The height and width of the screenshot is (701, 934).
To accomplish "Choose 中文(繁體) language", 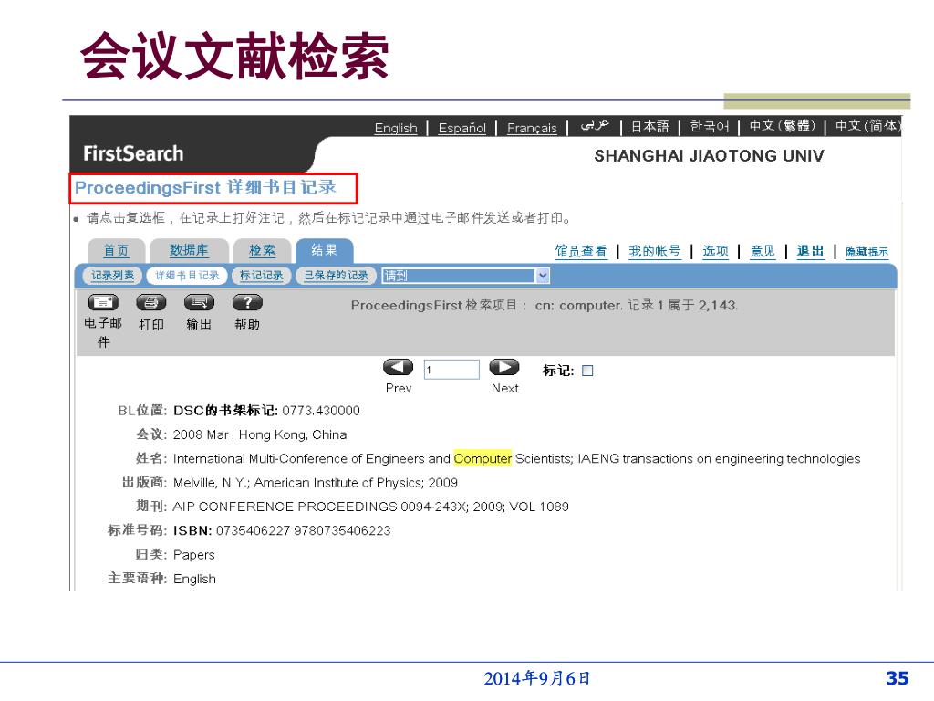I will pyautogui.click(x=782, y=126).
